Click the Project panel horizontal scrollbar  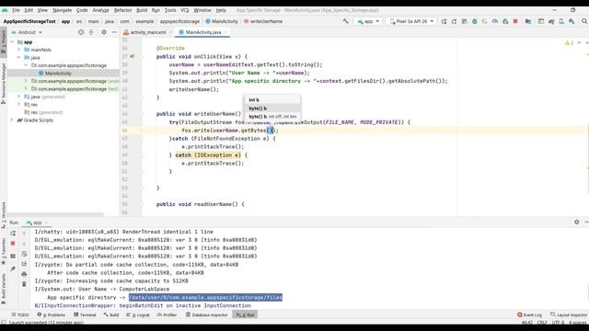tap(55, 214)
